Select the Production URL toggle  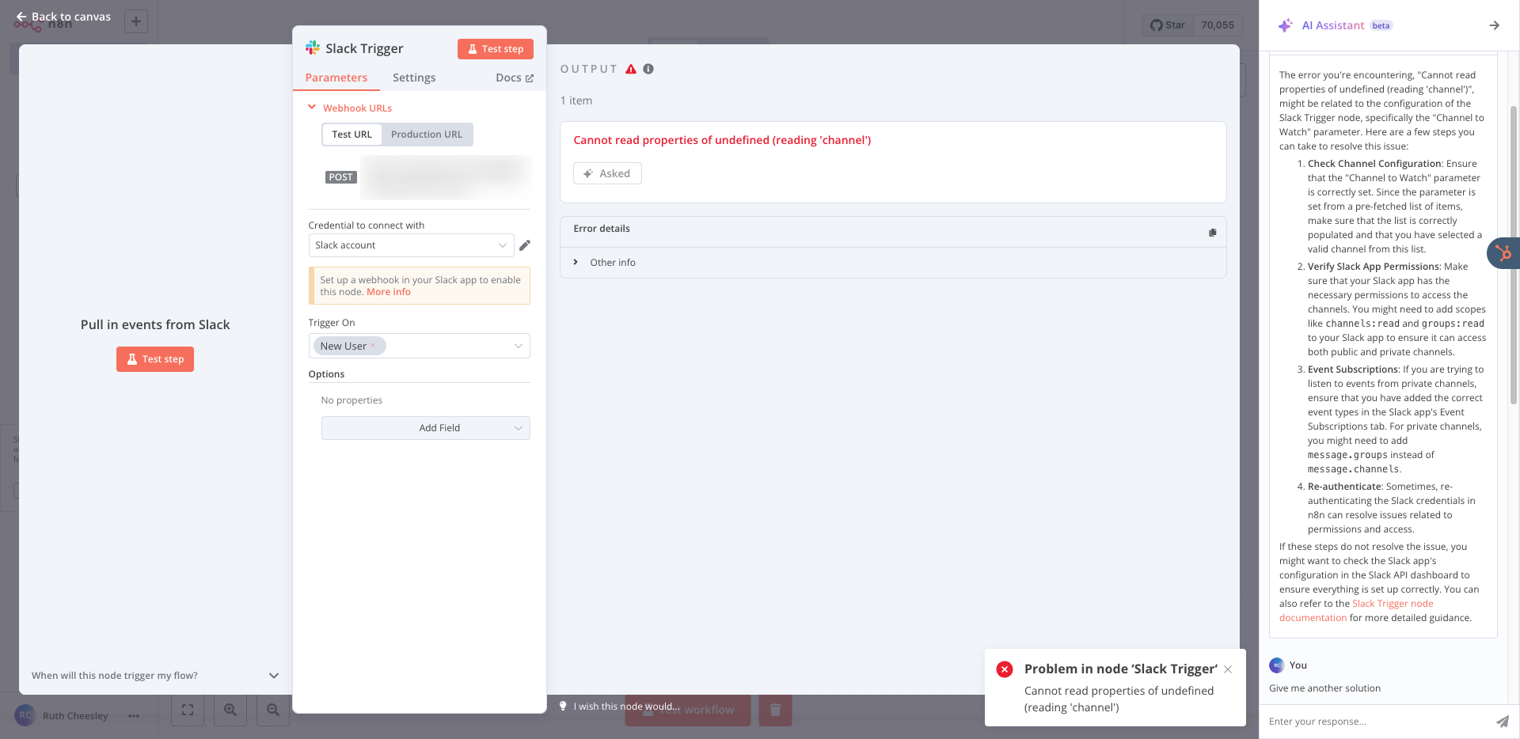click(427, 135)
